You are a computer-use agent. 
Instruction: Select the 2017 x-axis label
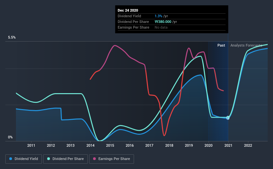(149, 145)
